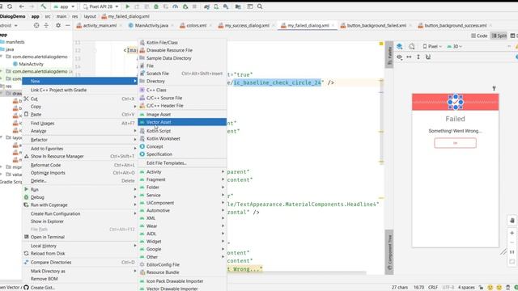Image resolution: width=518 pixels, height=291 pixels.
Task: Open button_background_success.xml tab
Action: point(455,25)
